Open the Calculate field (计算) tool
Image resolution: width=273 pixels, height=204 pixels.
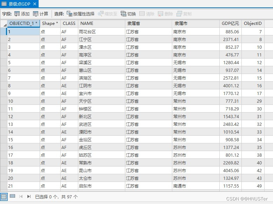click(40, 14)
